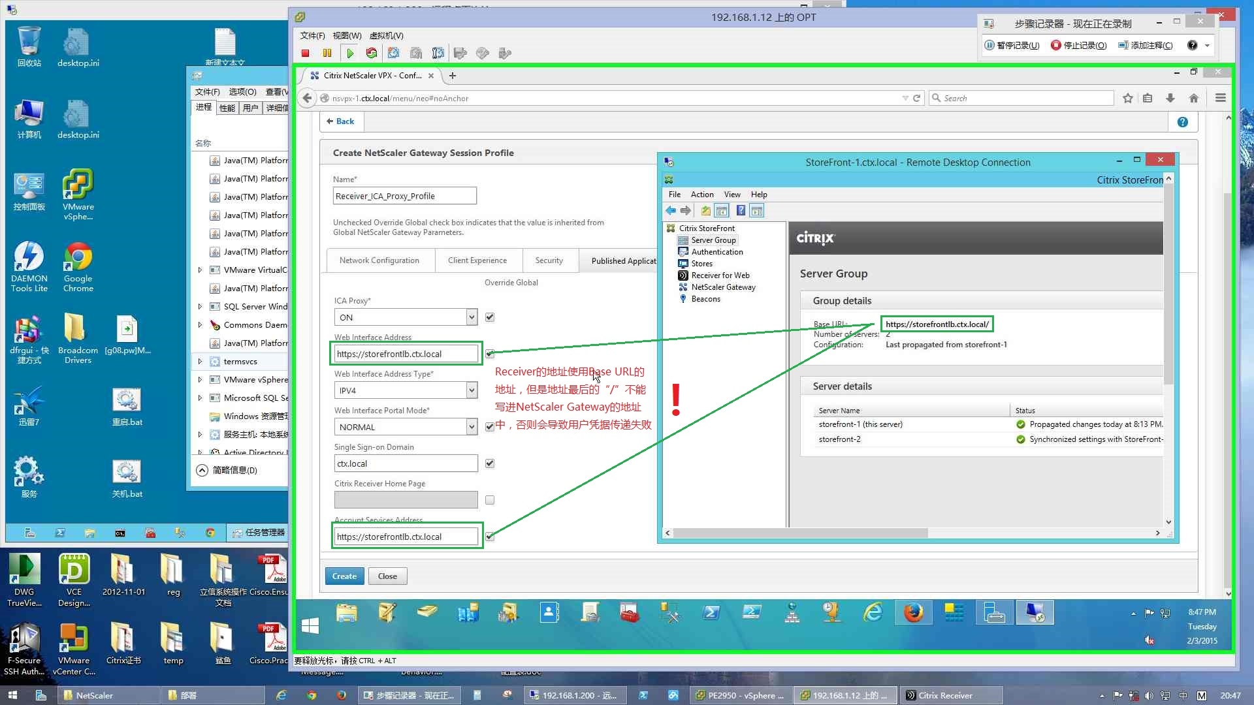
Task: Click the restart VM icon in vSphere toolbar
Action: click(x=372, y=54)
